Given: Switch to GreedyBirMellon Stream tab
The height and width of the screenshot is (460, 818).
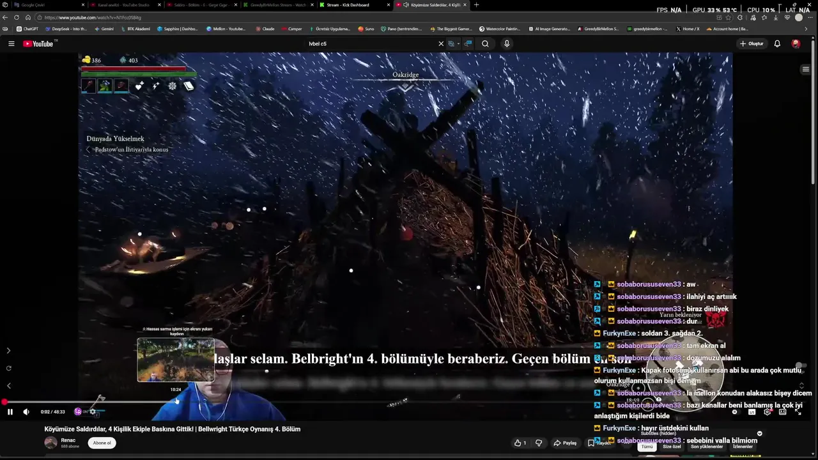Looking at the screenshot, I should [278, 4].
